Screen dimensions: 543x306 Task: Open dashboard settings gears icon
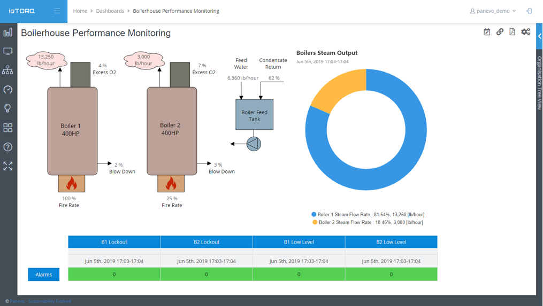526,32
